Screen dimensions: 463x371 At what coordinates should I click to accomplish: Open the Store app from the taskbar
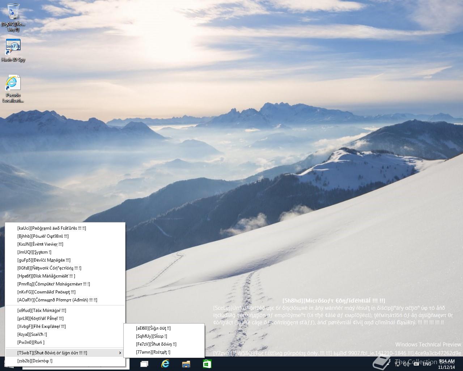[x=207, y=364]
